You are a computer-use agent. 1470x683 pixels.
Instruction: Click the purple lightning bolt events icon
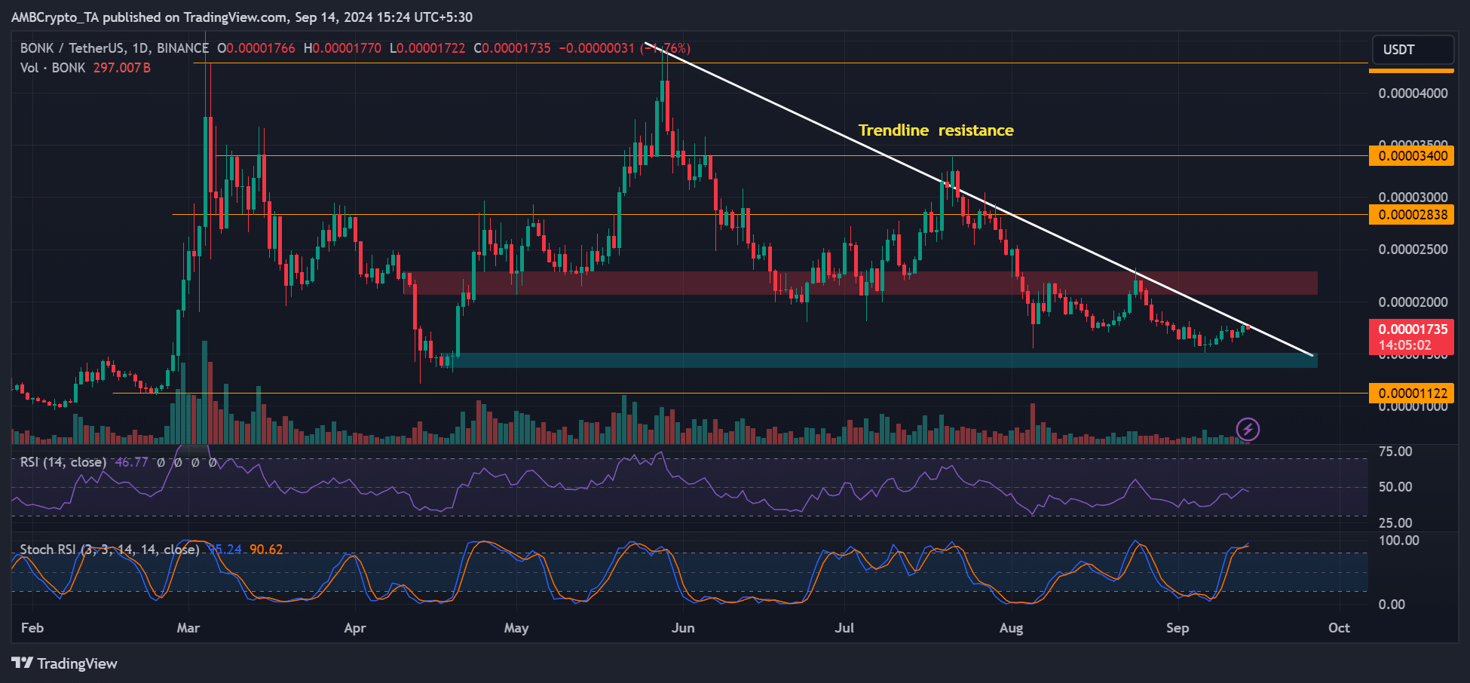point(1248,430)
